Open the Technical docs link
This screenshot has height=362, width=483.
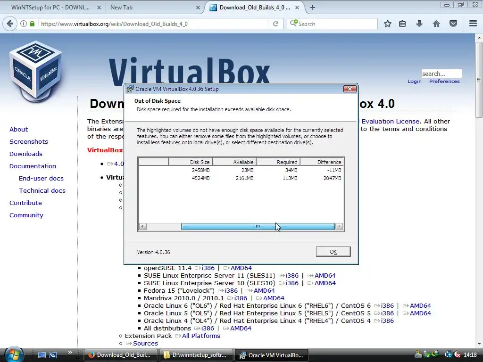point(42,191)
